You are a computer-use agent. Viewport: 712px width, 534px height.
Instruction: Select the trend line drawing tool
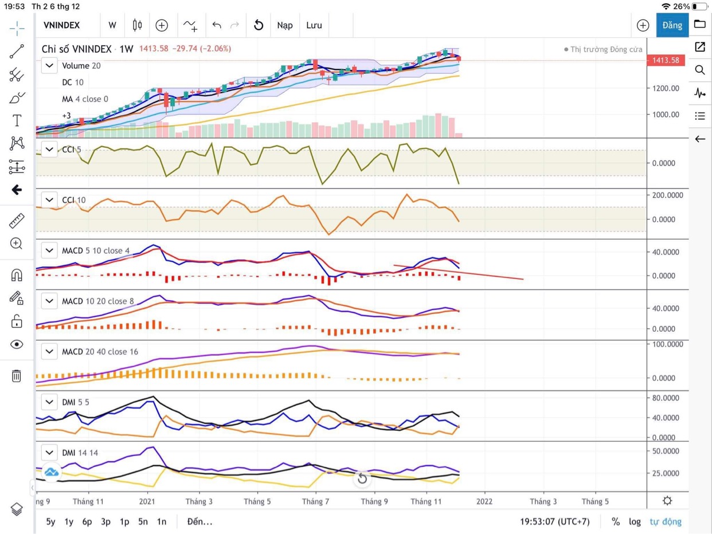17,52
